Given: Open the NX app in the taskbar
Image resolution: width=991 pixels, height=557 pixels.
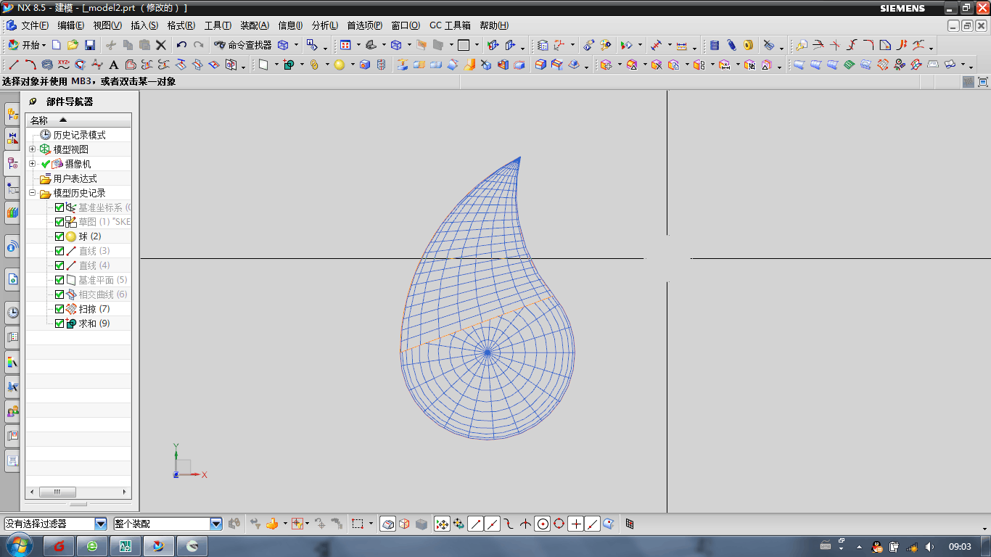Looking at the screenshot, I should click(x=159, y=546).
